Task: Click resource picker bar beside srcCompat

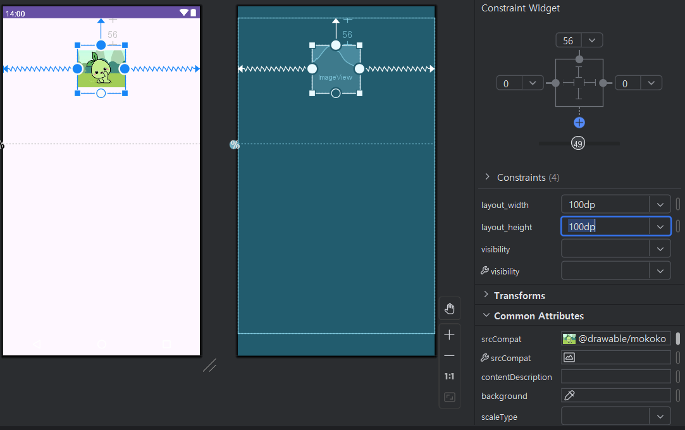Action: click(678, 339)
